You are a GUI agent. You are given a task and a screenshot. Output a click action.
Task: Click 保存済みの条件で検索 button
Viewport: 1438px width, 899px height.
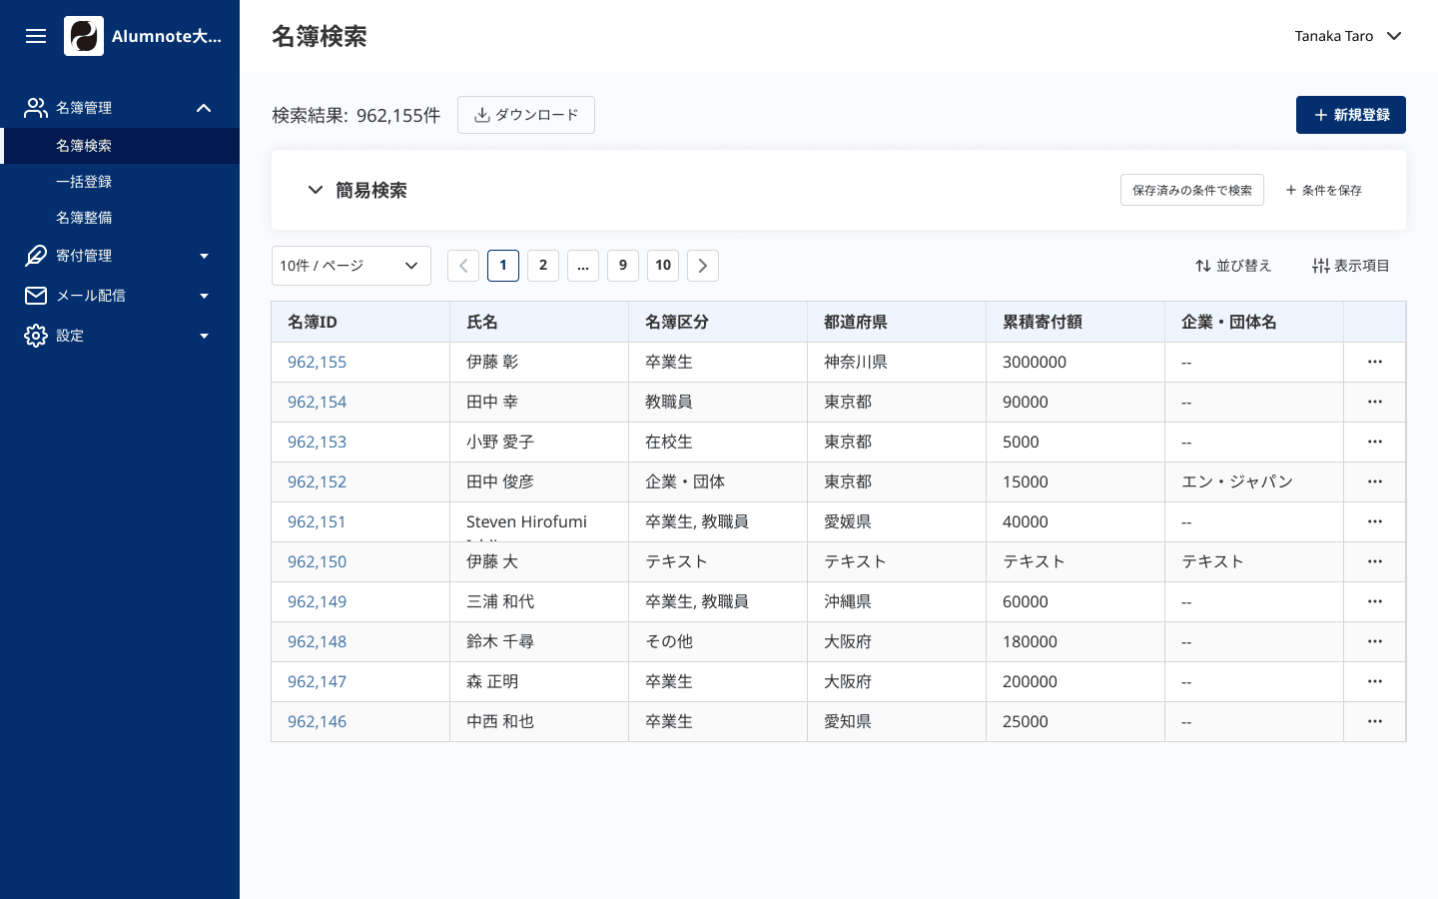[x=1191, y=190]
